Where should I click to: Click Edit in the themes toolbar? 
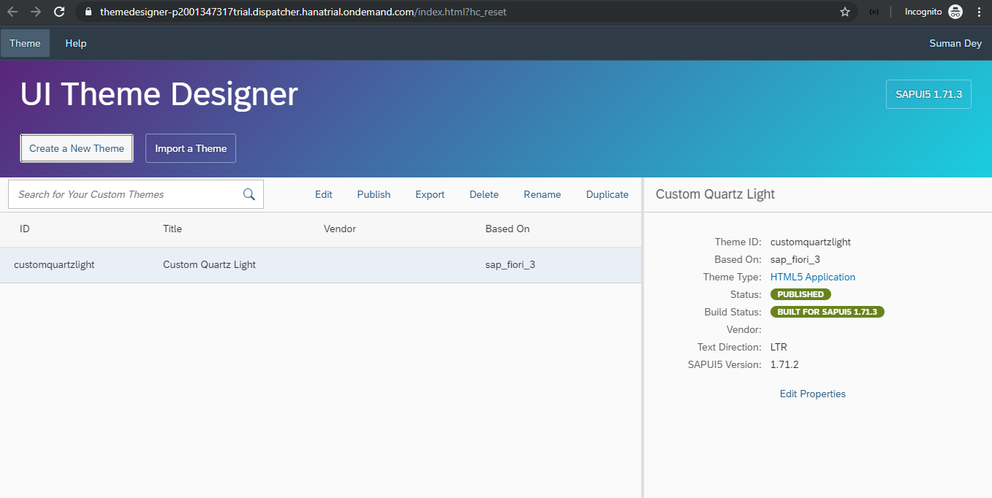click(x=323, y=194)
